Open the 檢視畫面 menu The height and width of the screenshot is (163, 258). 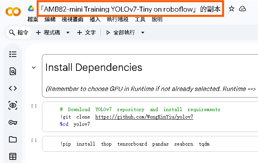coord(73,19)
